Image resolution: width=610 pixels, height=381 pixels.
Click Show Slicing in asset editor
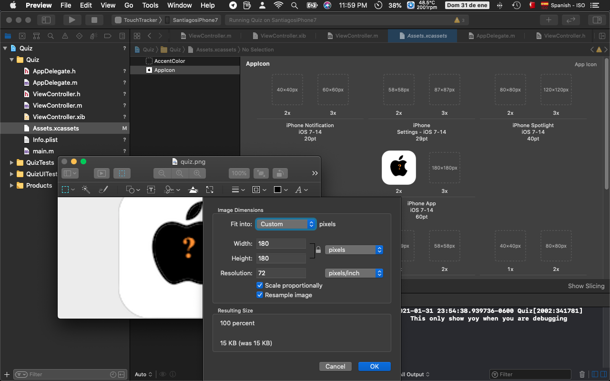586,286
